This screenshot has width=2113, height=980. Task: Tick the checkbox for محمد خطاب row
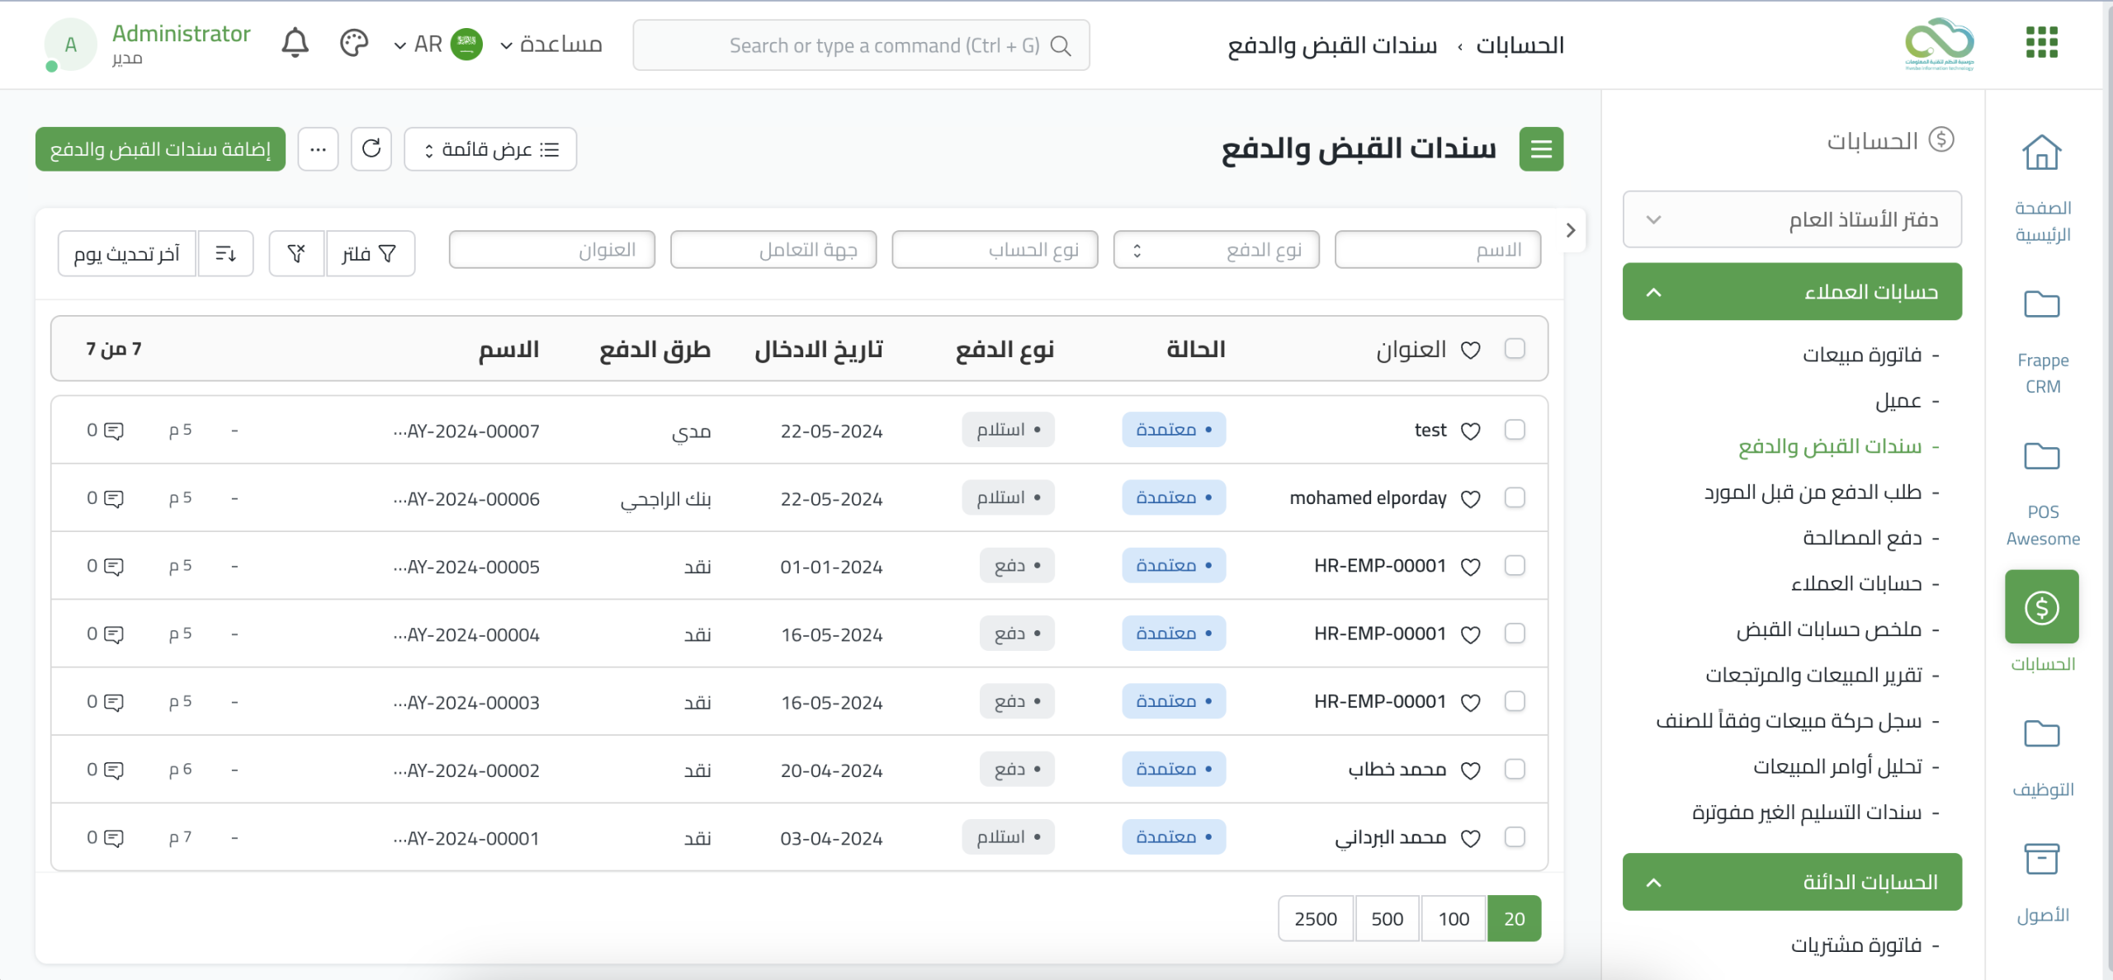1515,770
